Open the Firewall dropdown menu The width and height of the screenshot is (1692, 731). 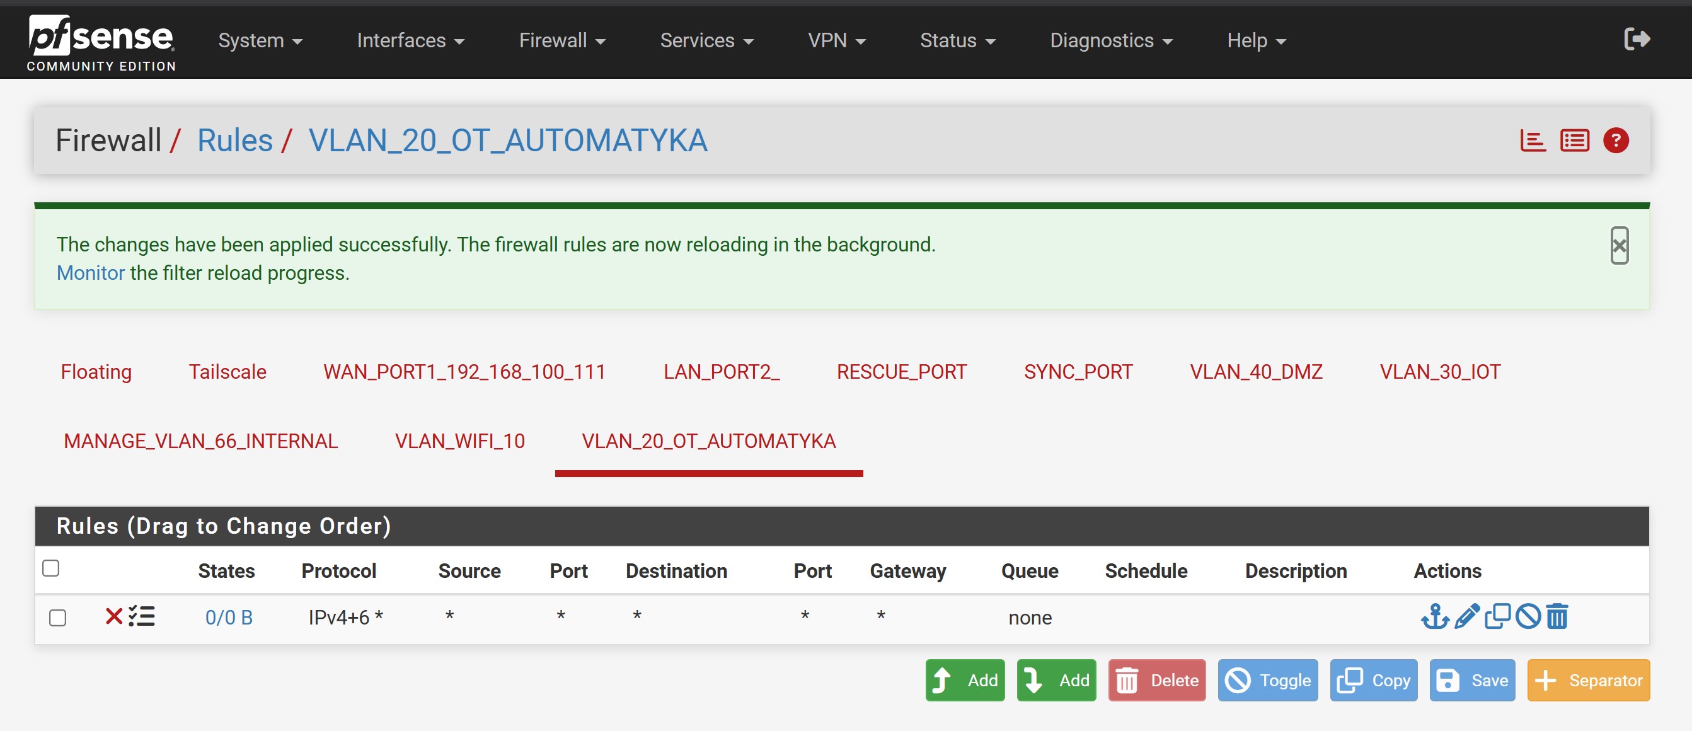(562, 41)
